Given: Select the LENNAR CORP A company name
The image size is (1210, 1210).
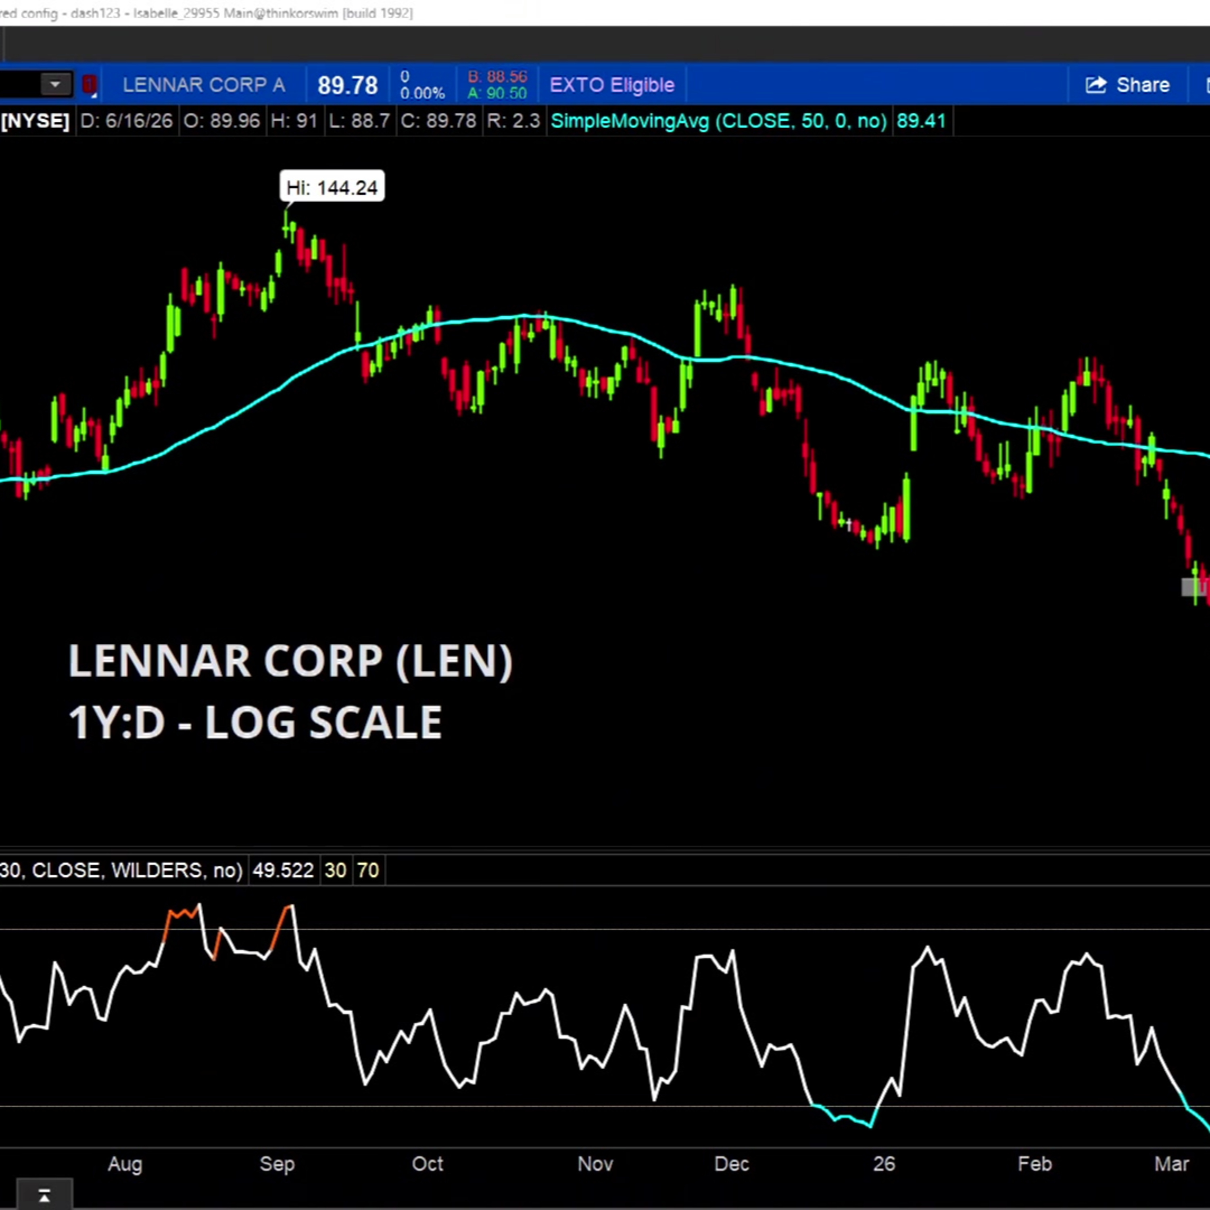Looking at the screenshot, I should coord(204,85).
